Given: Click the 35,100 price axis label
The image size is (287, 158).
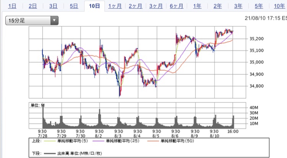Looking at the screenshot, I should (257, 50).
